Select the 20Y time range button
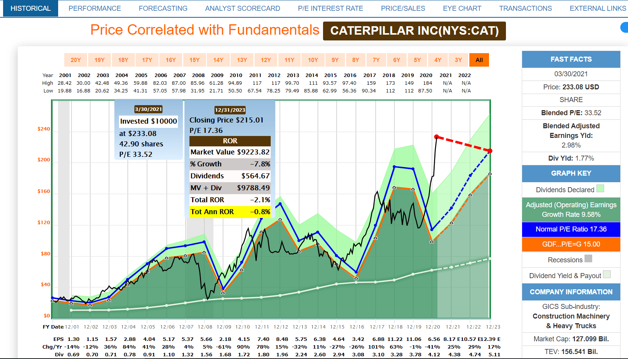This screenshot has width=628, height=359. pos(76,60)
